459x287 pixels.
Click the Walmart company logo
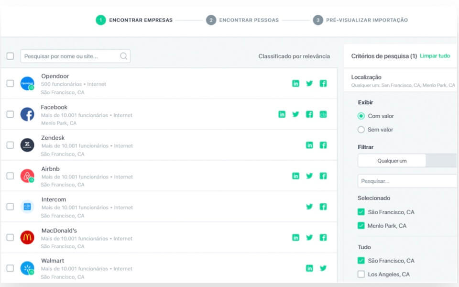click(x=27, y=268)
